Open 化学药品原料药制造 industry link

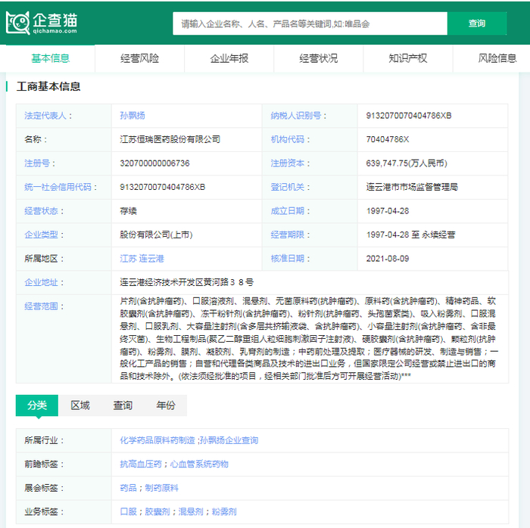157,440
